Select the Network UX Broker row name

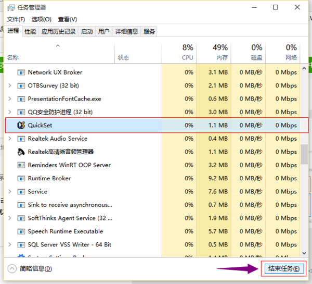coord(55,72)
